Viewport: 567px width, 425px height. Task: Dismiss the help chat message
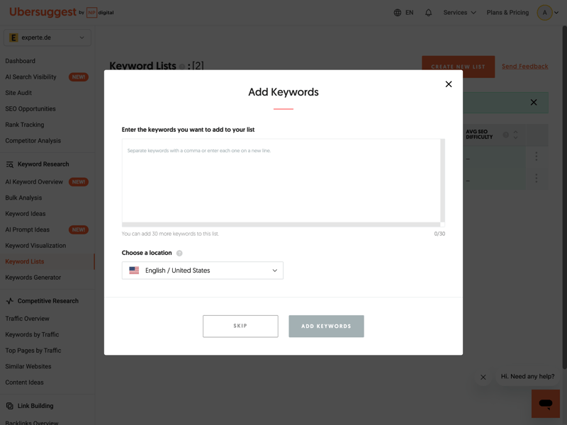(483, 377)
